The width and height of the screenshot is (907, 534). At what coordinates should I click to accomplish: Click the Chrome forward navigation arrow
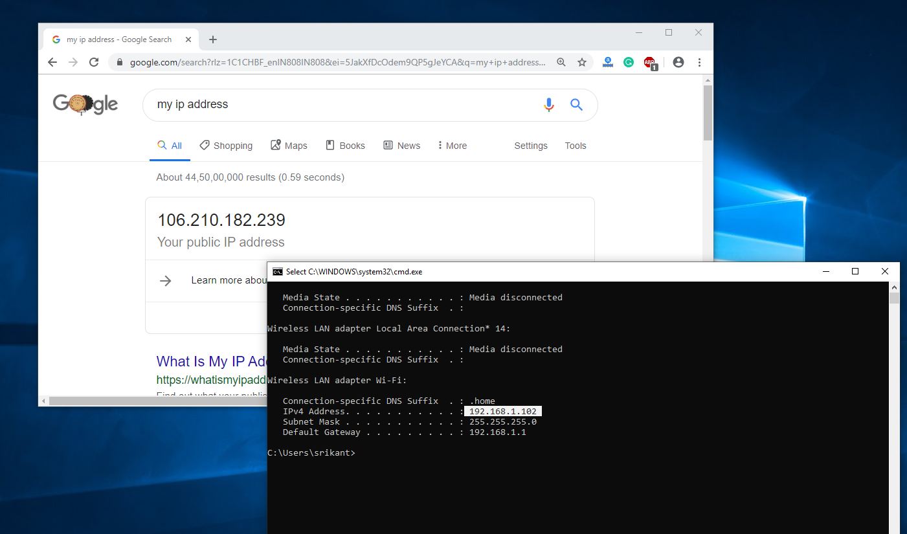(x=73, y=62)
